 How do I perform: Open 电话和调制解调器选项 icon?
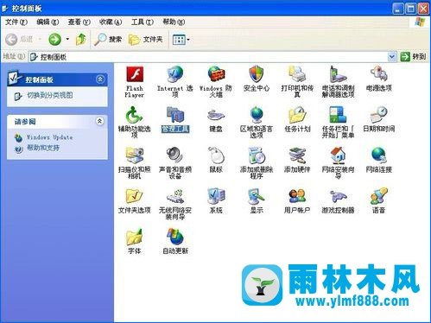338,82
